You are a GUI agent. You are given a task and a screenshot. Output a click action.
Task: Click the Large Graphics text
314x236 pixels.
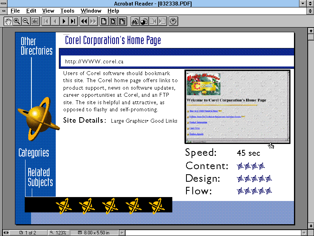coord(129,121)
